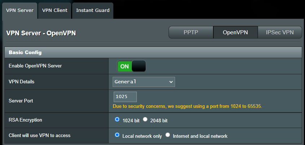
Task: Click the Server Port input field
Action: pyautogui.click(x=125, y=97)
